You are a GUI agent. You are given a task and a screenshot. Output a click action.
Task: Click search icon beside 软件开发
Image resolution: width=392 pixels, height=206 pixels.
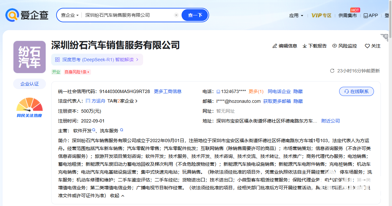94,130
